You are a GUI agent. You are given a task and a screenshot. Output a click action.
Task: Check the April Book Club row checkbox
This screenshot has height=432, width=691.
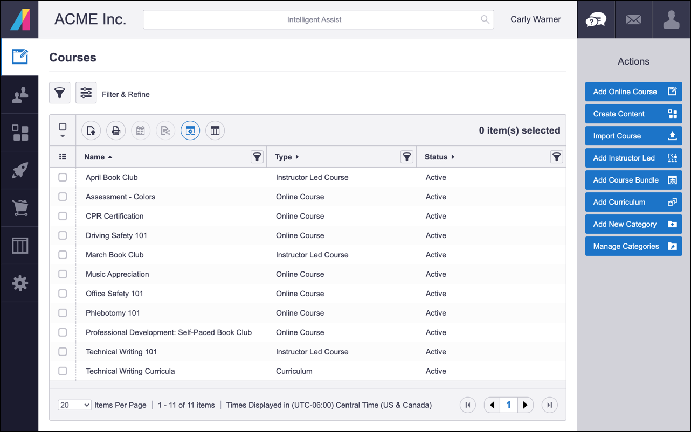(x=63, y=177)
